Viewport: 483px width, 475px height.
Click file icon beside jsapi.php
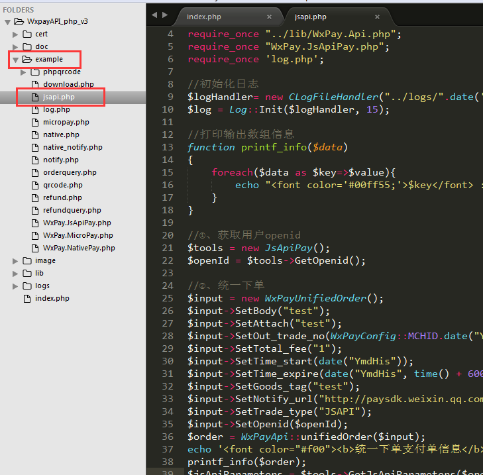click(x=35, y=97)
